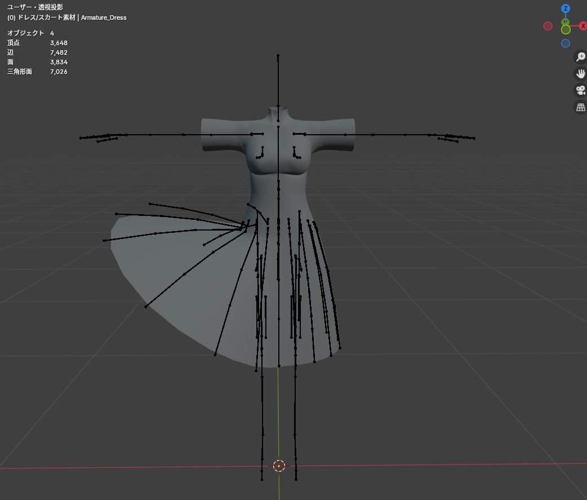The image size is (587, 500).
Task: Click the オブジェクト 4 statistics line
Action: pos(30,33)
